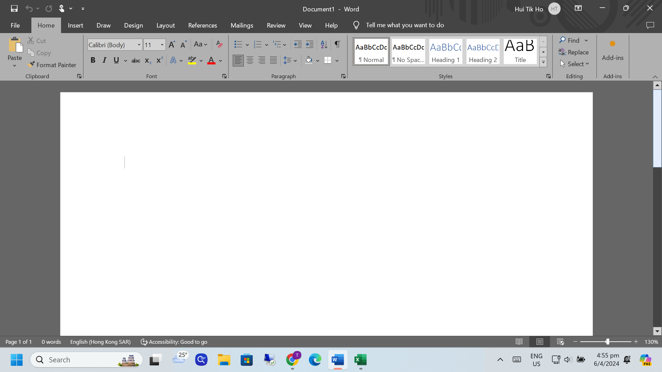Expand the Styles gallery More arrow
662x372 pixels.
tap(543, 62)
